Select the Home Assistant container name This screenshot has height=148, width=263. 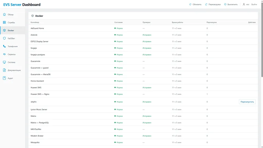37,81
